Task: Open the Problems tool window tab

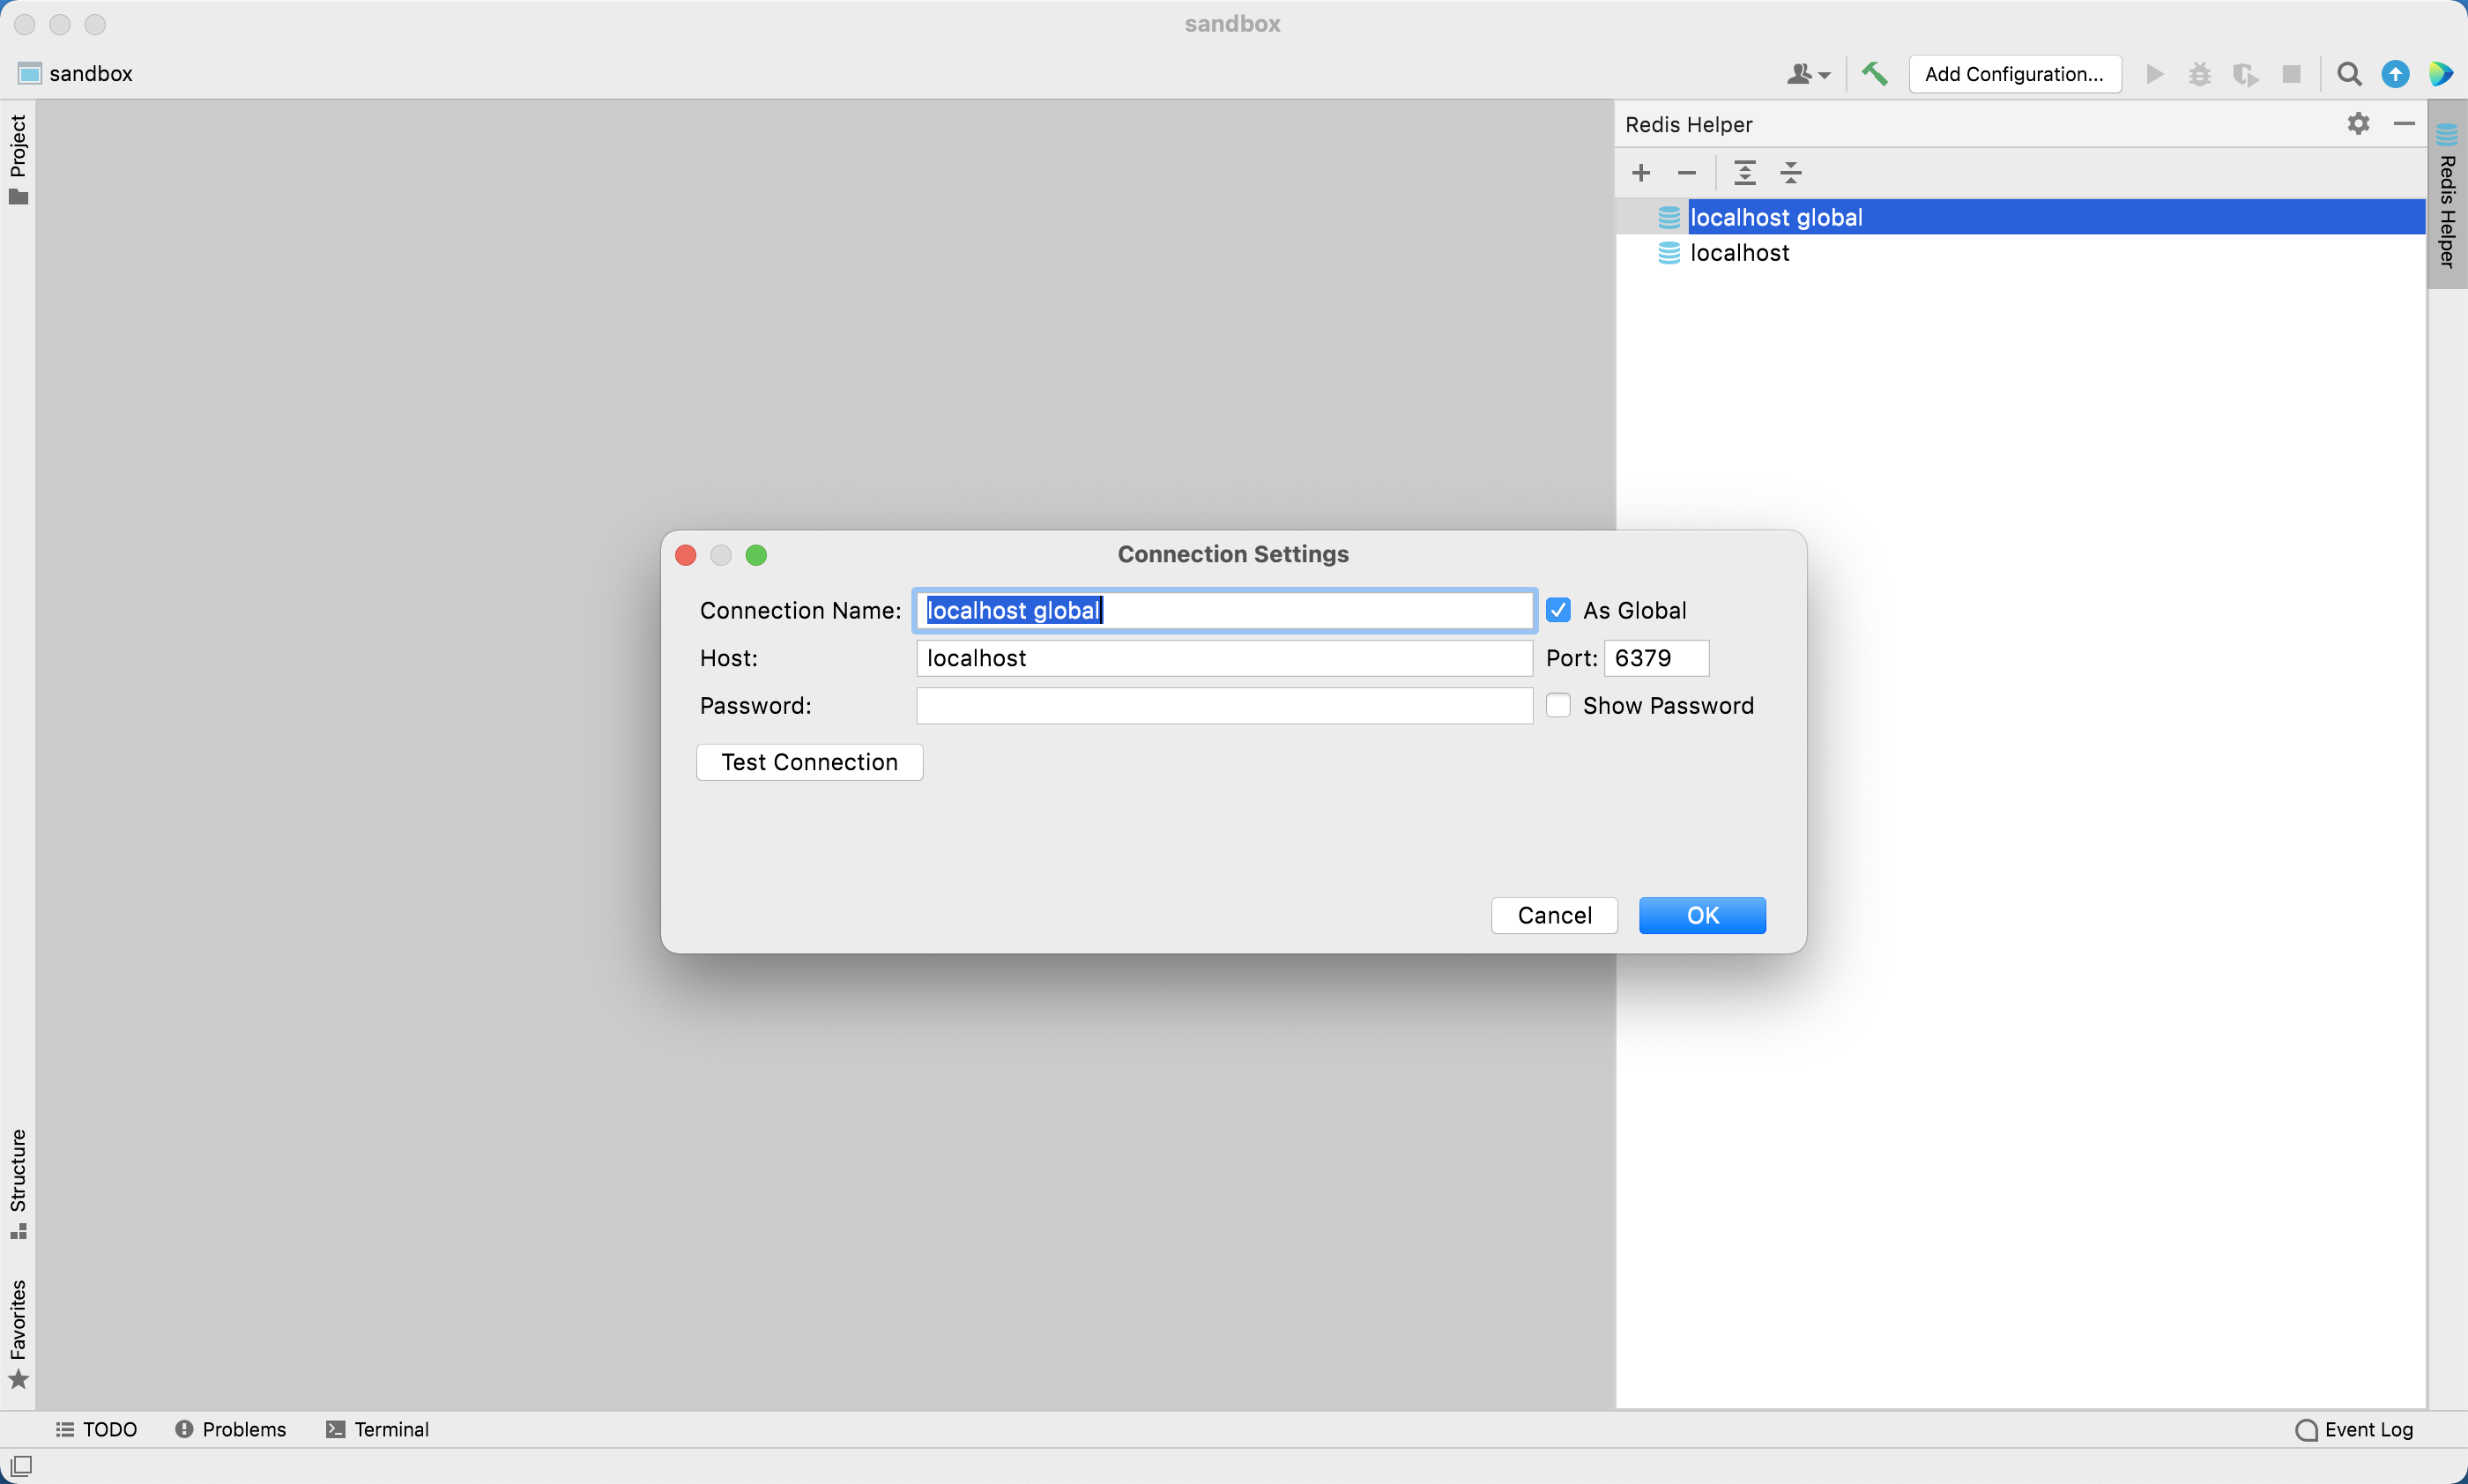Action: pos(231,1429)
